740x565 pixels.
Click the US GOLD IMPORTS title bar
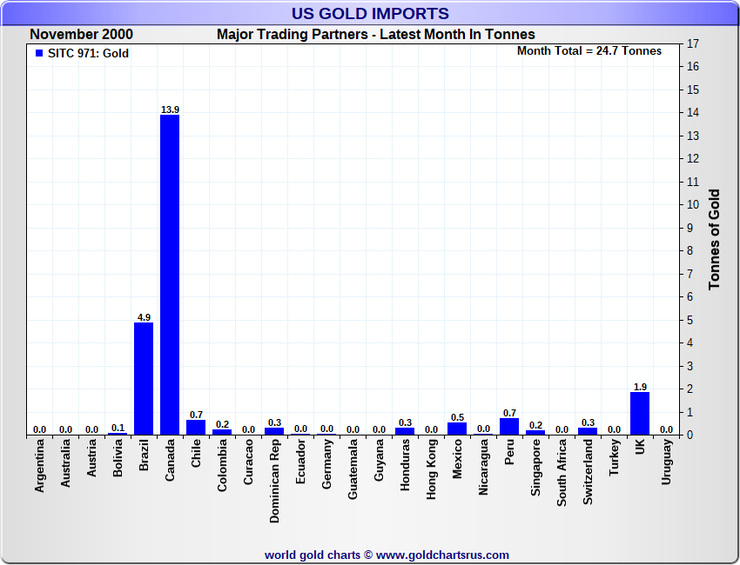pyautogui.click(x=370, y=13)
